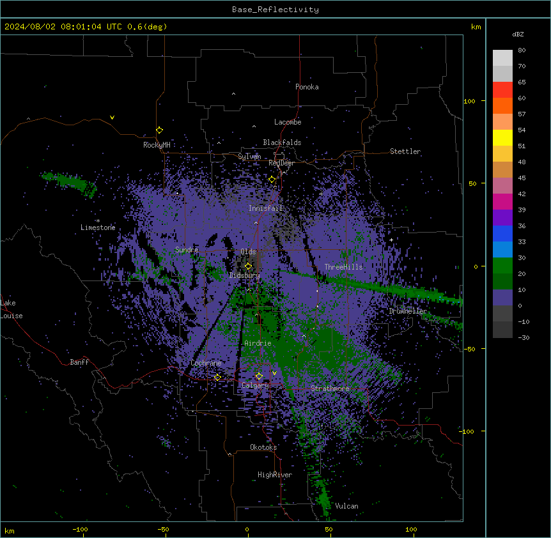Click the Blackfalds city label
The image size is (551, 538).
click(282, 142)
